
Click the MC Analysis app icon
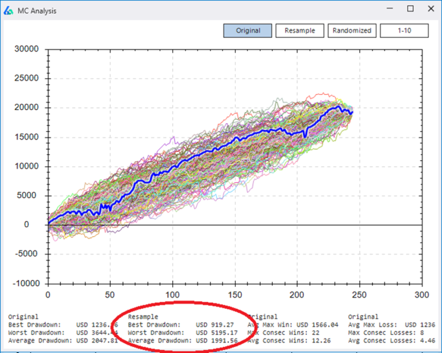[x=9, y=10]
